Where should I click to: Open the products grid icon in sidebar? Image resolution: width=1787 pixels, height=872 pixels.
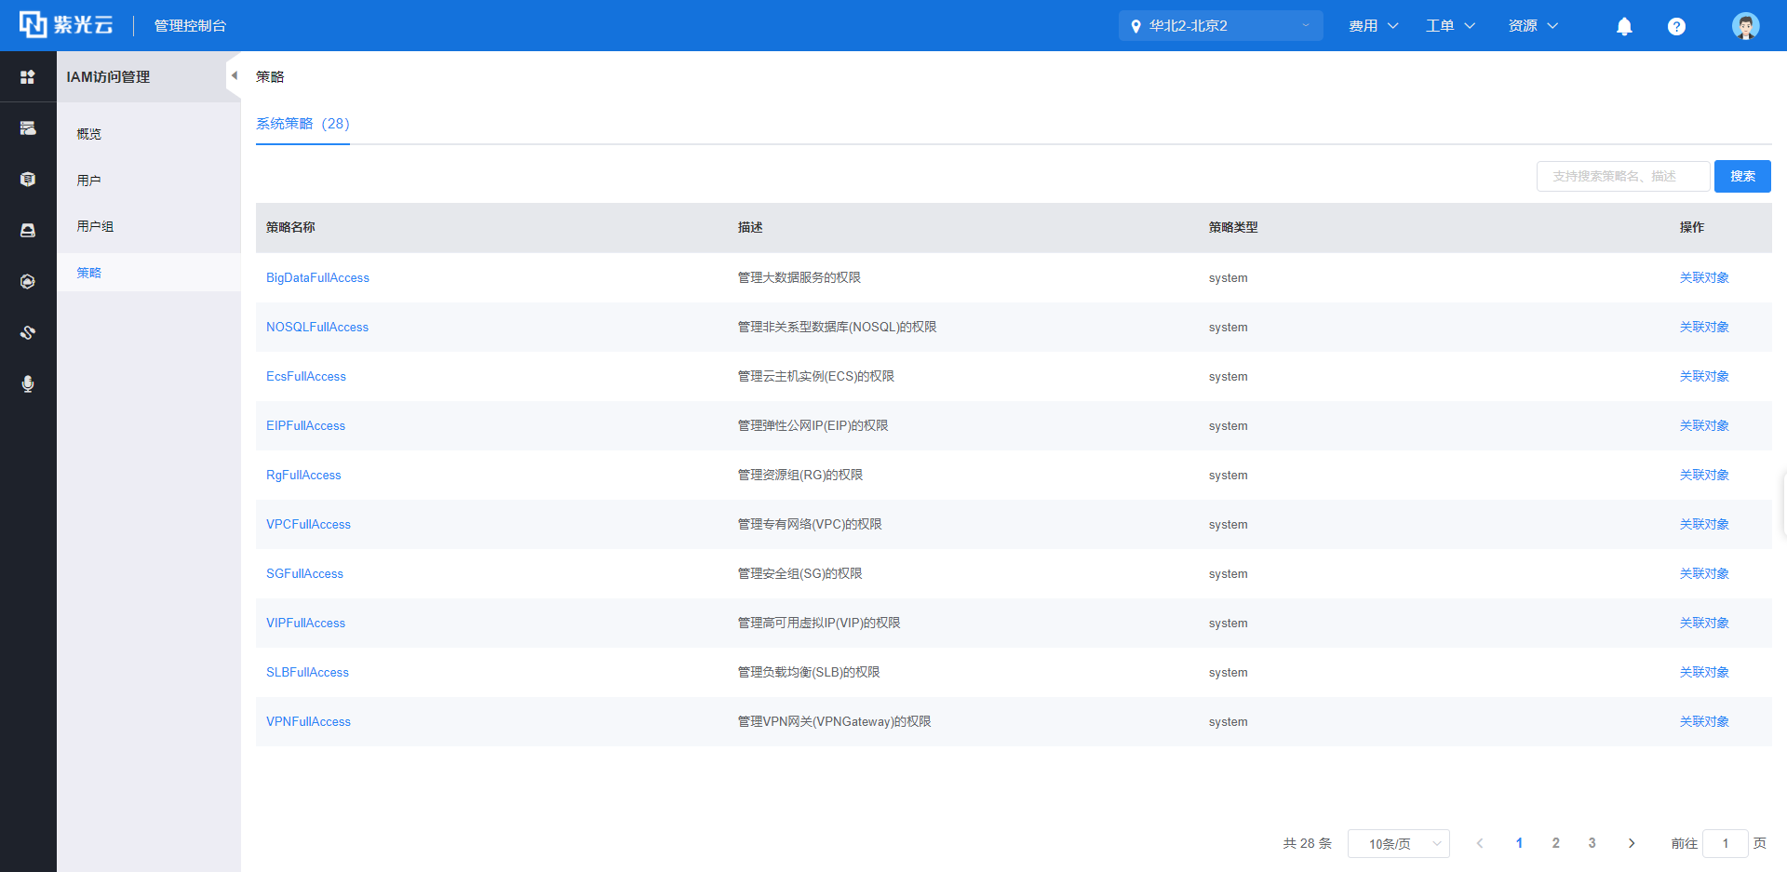click(x=28, y=77)
